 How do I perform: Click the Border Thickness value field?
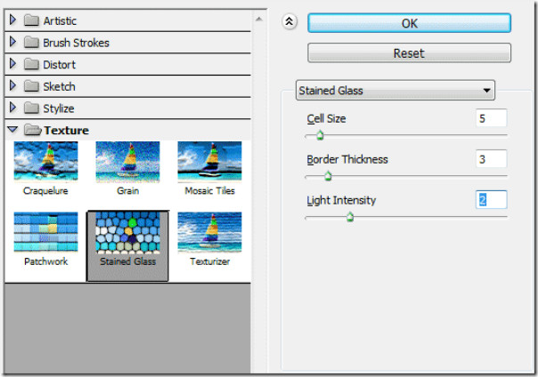(x=492, y=159)
